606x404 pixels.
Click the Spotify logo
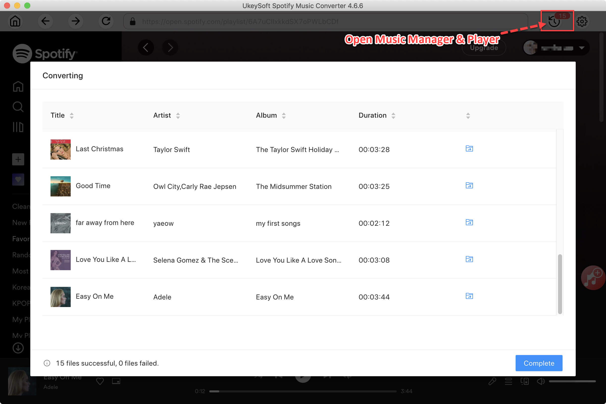[x=45, y=53]
